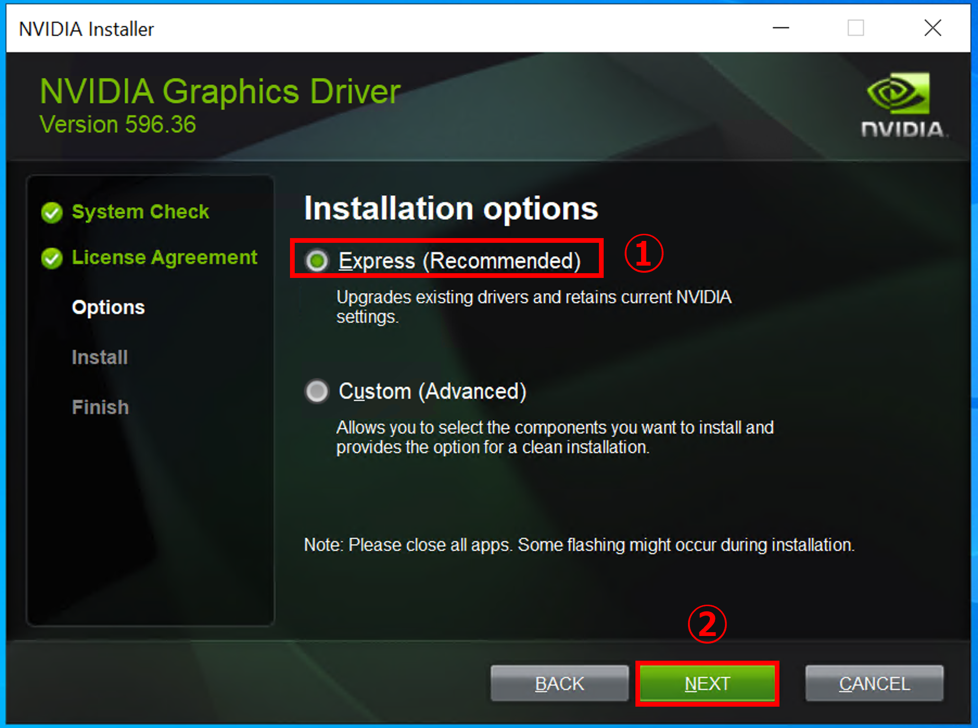Cancel the installation with CANCEL
Image resolution: width=978 pixels, height=728 pixels.
click(874, 683)
